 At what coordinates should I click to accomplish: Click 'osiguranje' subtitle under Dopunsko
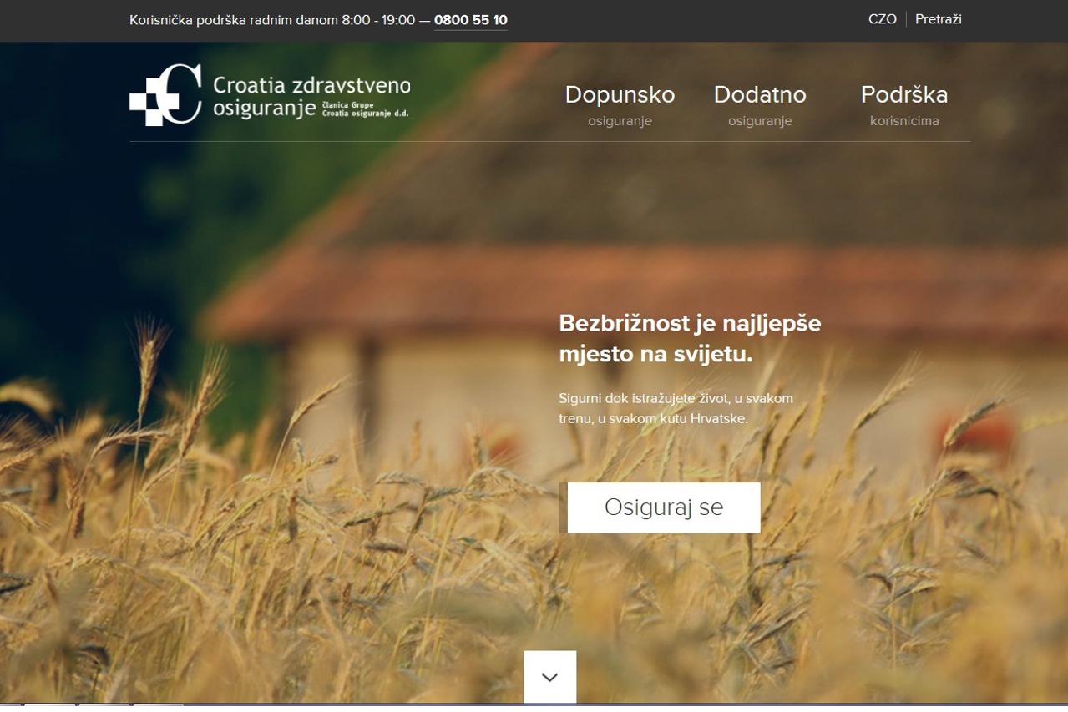pos(620,121)
